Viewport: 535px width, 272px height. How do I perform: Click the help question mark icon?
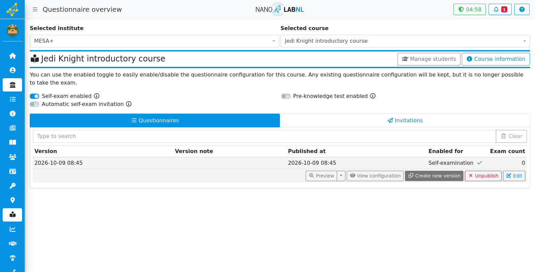coord(522,9)
